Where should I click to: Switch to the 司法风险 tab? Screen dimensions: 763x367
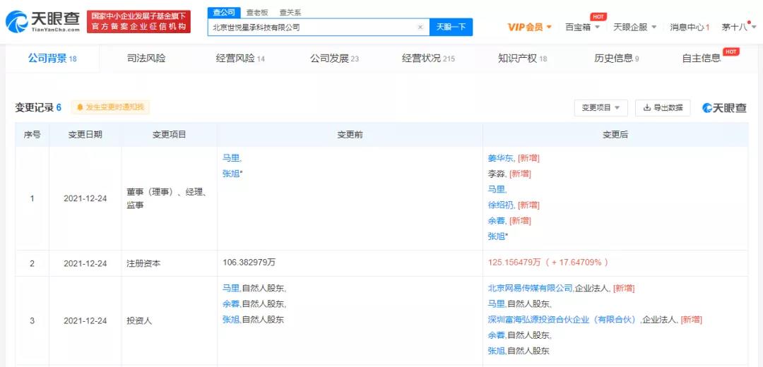click(x=146, y=59)
